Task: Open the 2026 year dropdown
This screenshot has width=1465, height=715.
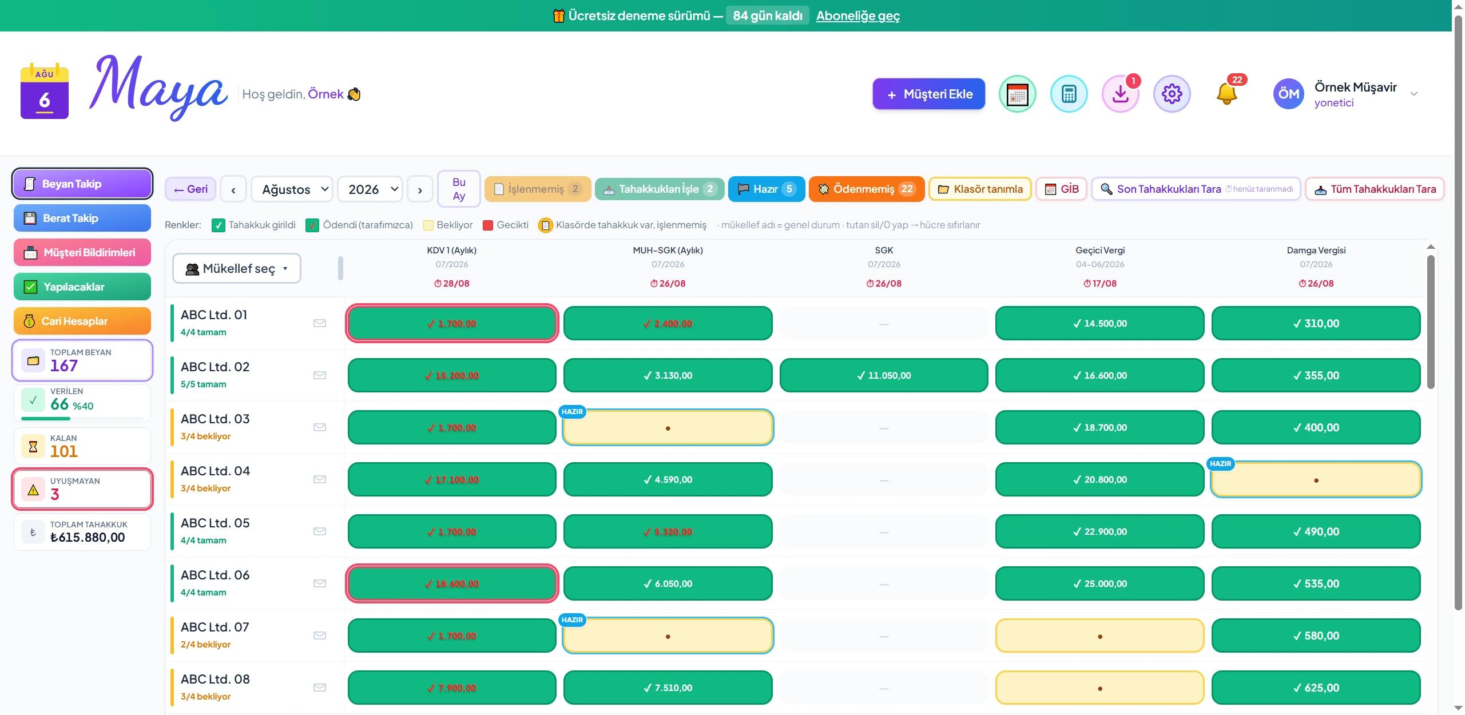Action: [x=370, y=189]
